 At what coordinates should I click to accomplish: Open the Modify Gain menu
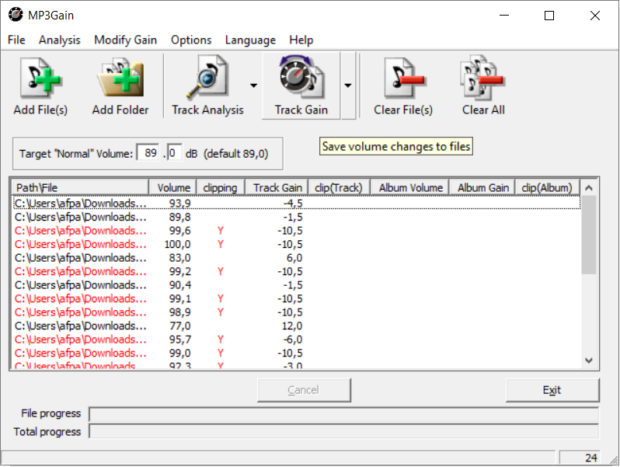(125, 40)
